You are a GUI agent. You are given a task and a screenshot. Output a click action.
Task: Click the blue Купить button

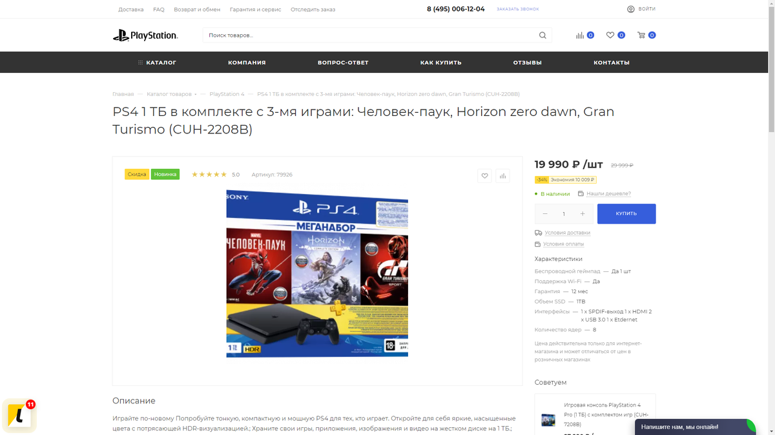click(x=626, y=214)
